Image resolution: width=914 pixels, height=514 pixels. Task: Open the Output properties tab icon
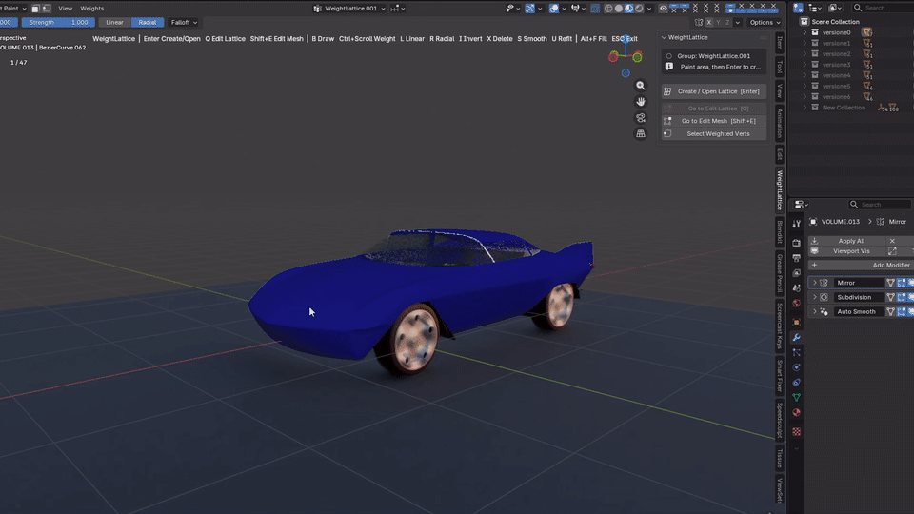click(796, 258)
